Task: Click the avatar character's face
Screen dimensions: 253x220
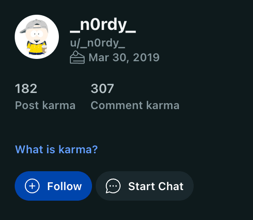Action: click(37, 35)
